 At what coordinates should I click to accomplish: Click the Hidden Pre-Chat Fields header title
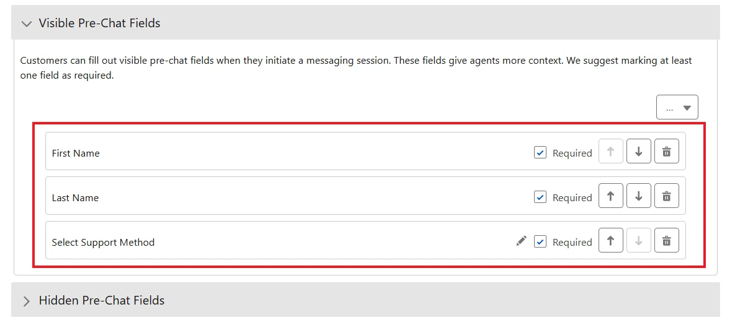[102, 300]
